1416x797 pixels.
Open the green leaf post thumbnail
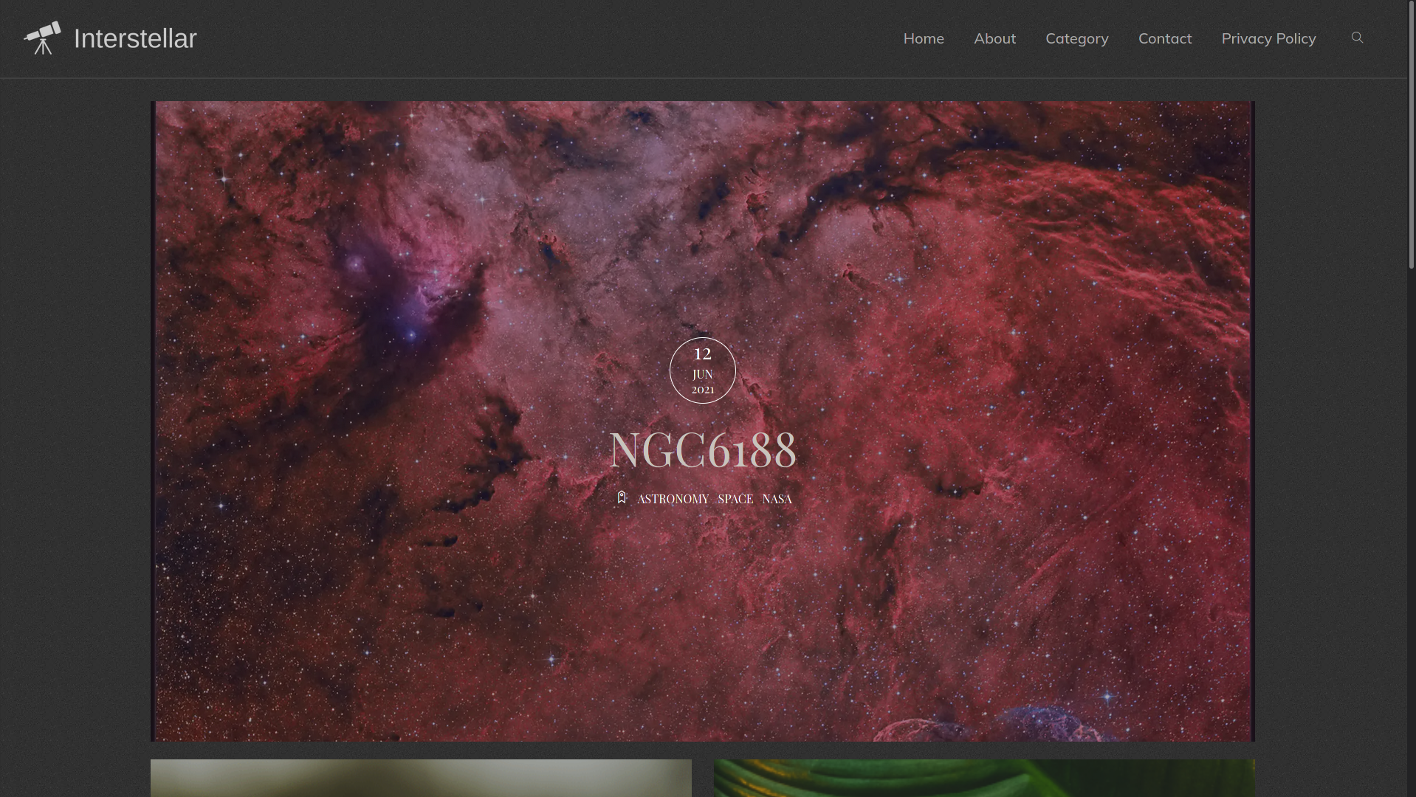click(x=984, y=778)
